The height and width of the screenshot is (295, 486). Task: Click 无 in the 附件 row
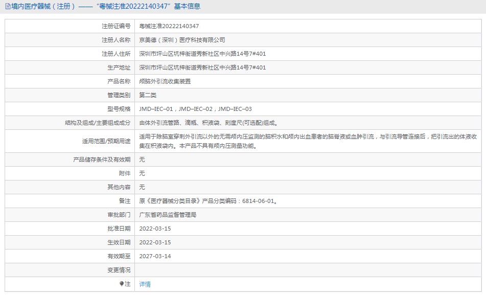coord(142,173)
